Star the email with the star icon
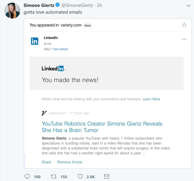 [184, 25]
